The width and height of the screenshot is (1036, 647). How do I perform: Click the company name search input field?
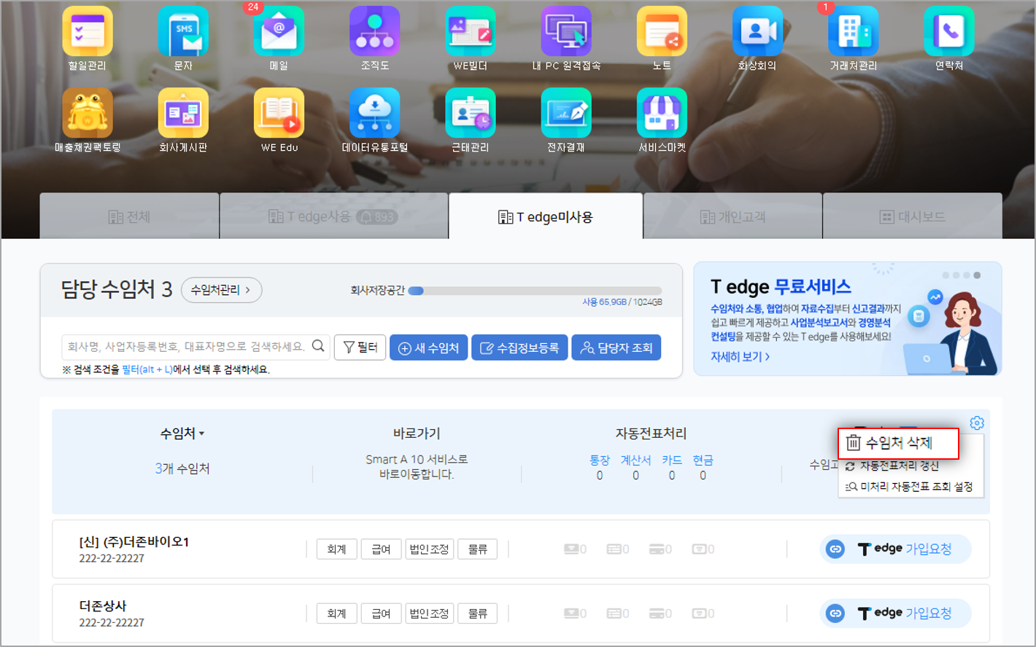pos(186,347)
